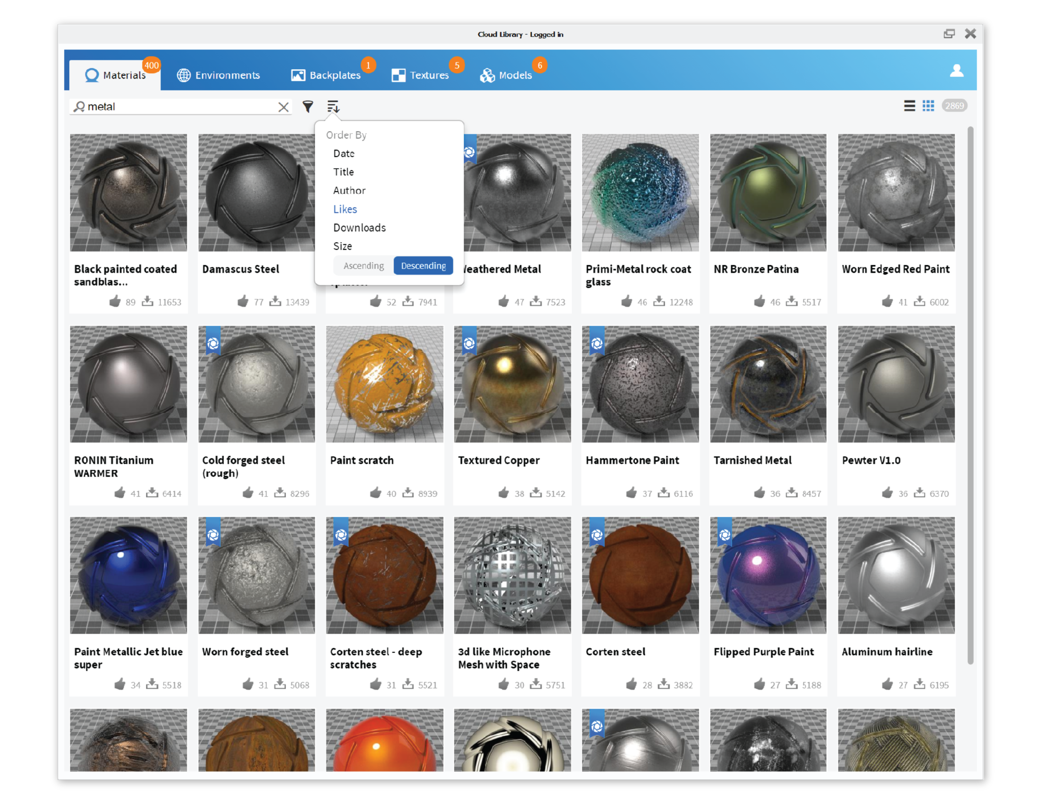Switch to the Backplates tab
Viewport: 1058px width, 804px height.
coord(326,75)
